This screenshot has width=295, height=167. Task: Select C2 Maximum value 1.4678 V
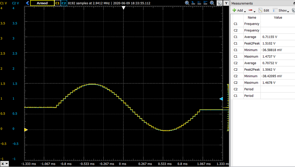pyautogui.click(x=269, y=82)
